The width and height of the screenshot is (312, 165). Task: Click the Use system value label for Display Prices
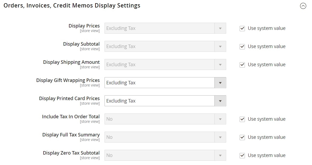tap(267, 28)
